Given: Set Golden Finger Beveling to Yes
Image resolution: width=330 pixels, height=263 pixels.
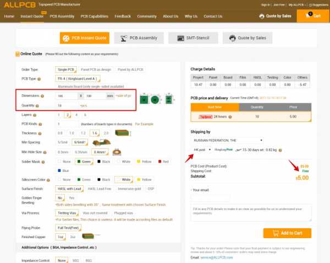Looking at the screenshot, I should 71,198.
